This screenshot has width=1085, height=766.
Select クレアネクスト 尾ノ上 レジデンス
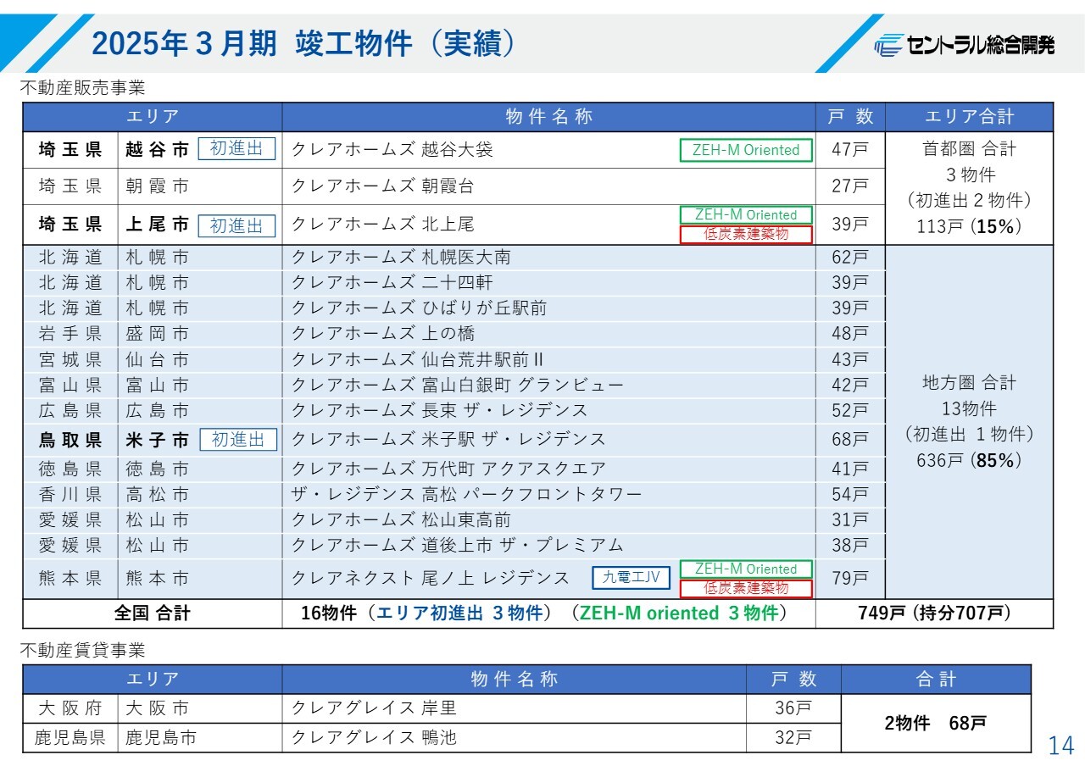point(430,579)
